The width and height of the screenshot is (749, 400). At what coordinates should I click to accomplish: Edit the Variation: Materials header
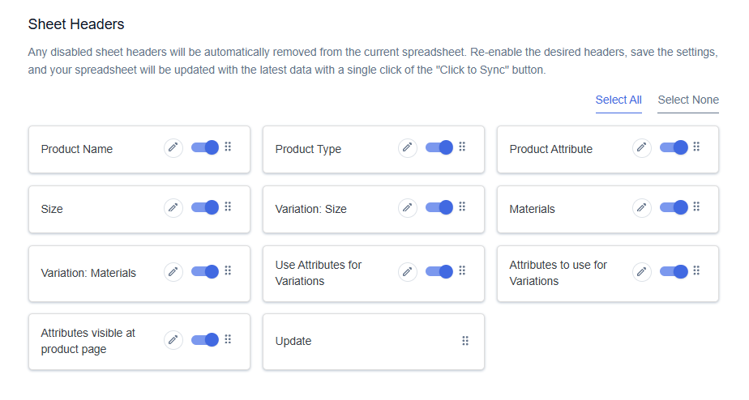pyautogui.click(x=173, y=272)
